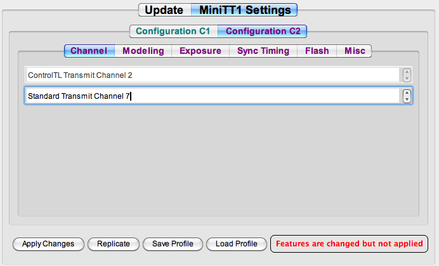Decrease Standard Transmit Channel with down arrow
The image size is (439, 266).
(x=407, y=99)
